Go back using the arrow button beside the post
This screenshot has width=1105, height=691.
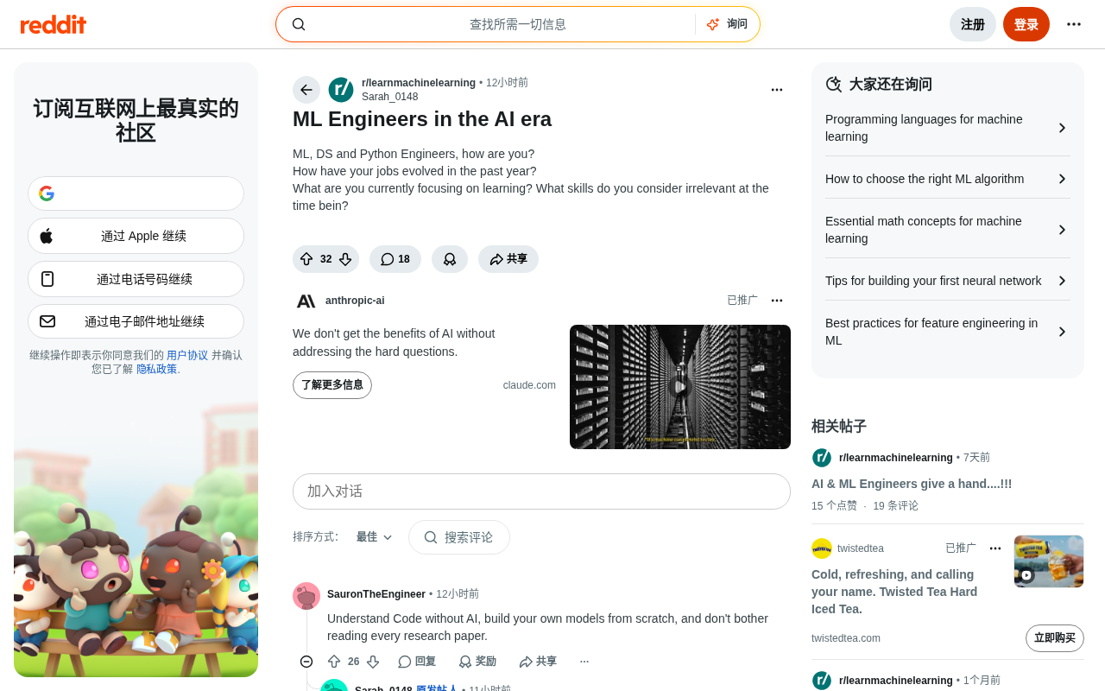[x=306, y=90]
